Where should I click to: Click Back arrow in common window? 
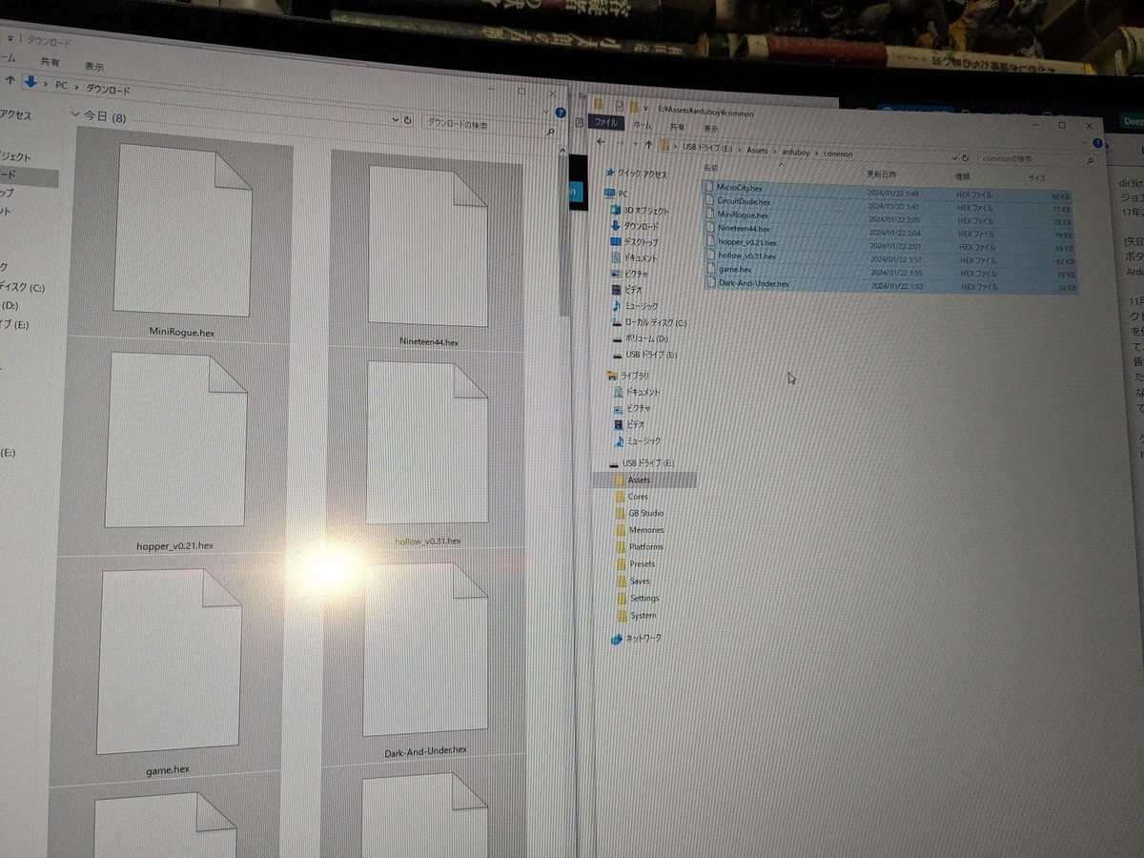(x=601, y=143)
